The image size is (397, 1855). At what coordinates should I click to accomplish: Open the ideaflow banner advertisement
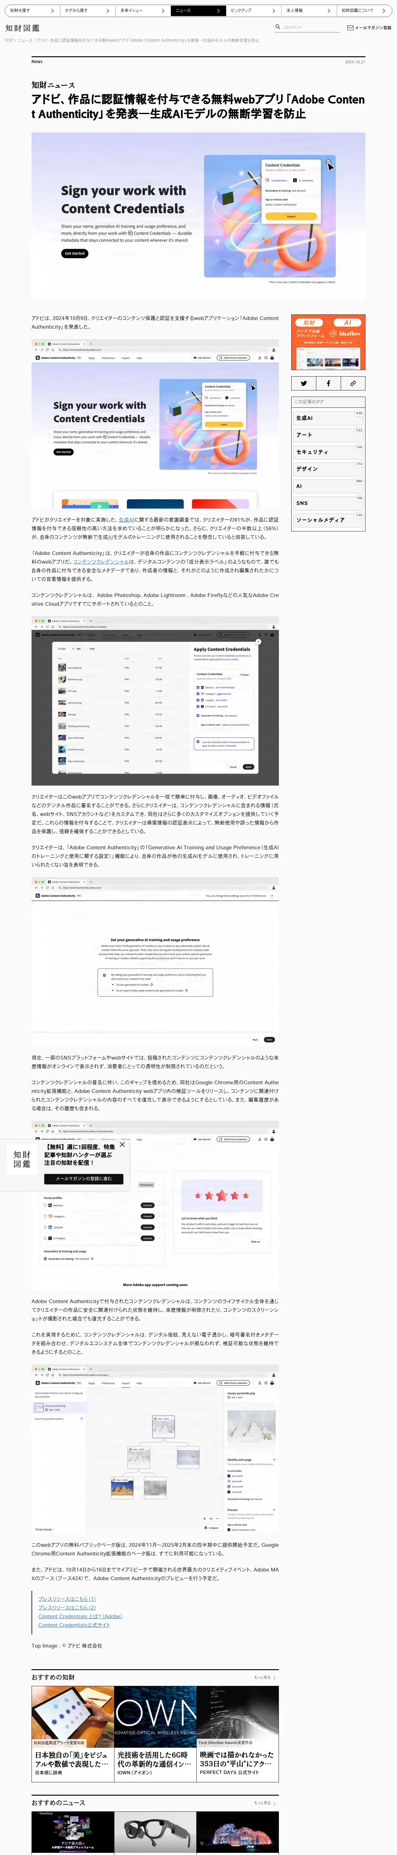(328, 342)
